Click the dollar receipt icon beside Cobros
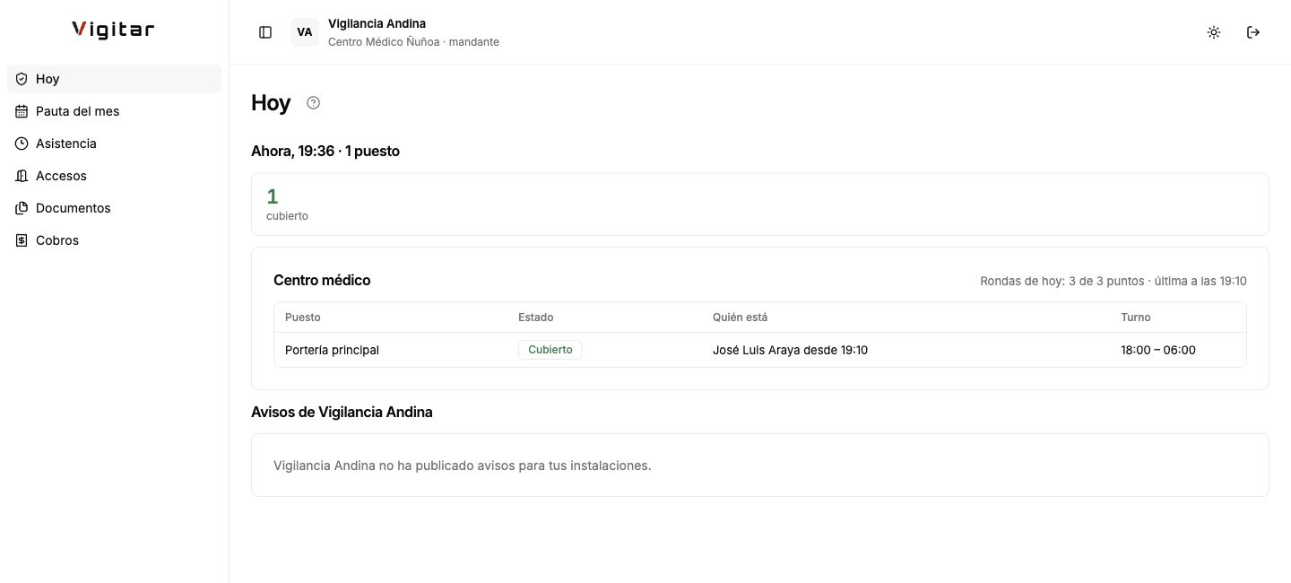 [22, 240]
